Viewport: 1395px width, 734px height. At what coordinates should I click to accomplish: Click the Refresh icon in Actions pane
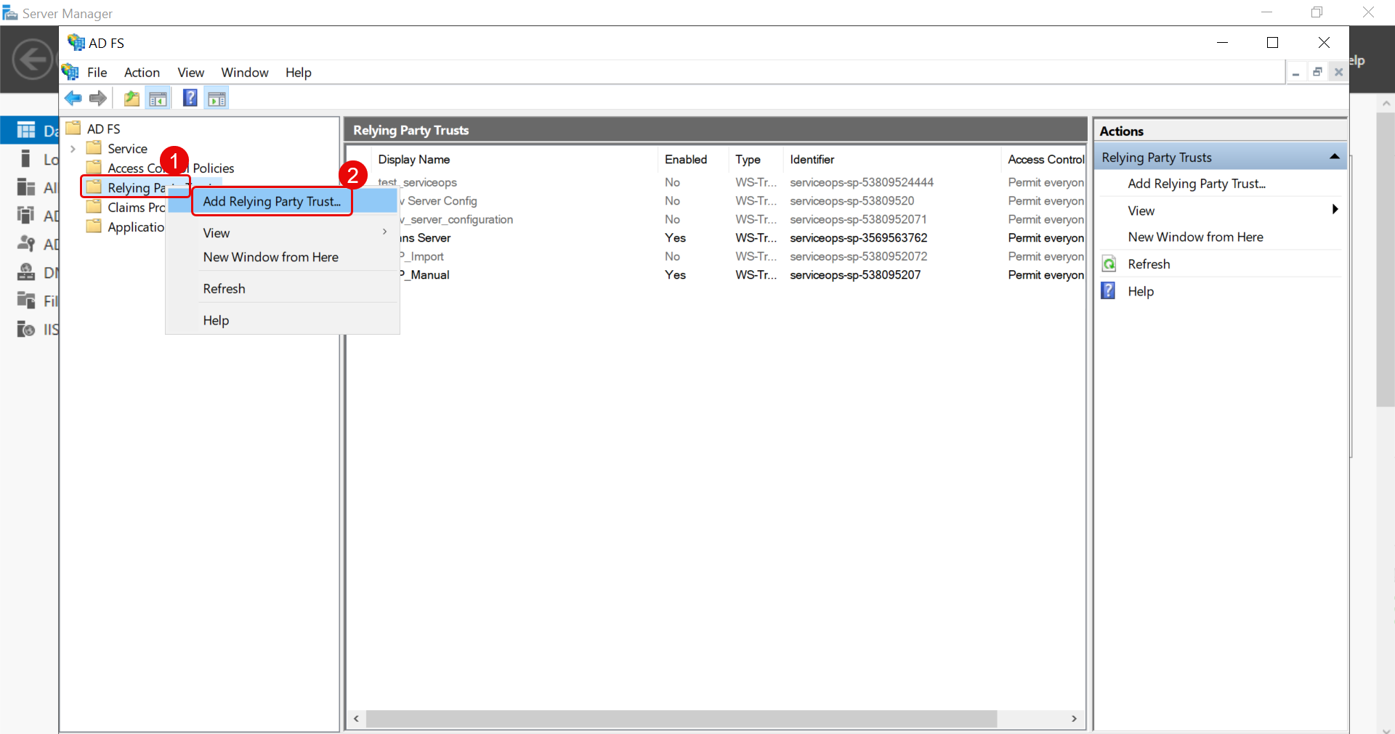point(1109,264)
